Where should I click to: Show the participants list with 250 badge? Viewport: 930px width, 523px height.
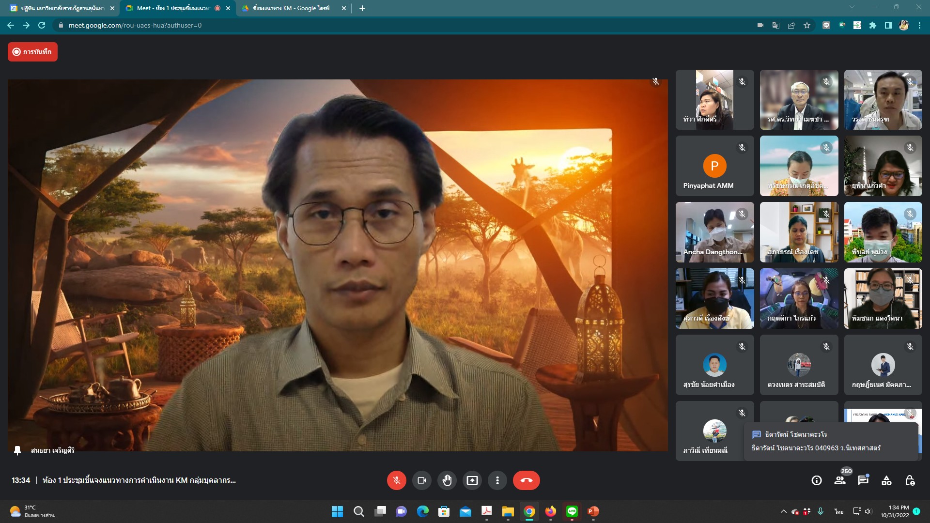840,480
